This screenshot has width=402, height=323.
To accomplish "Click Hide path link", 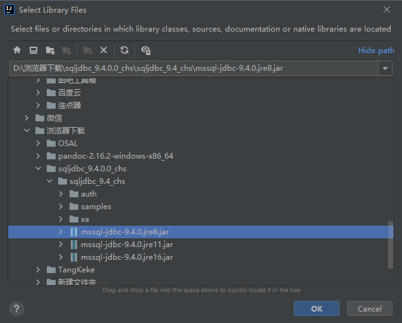I will pyautogui.click(x=376, y=50).
